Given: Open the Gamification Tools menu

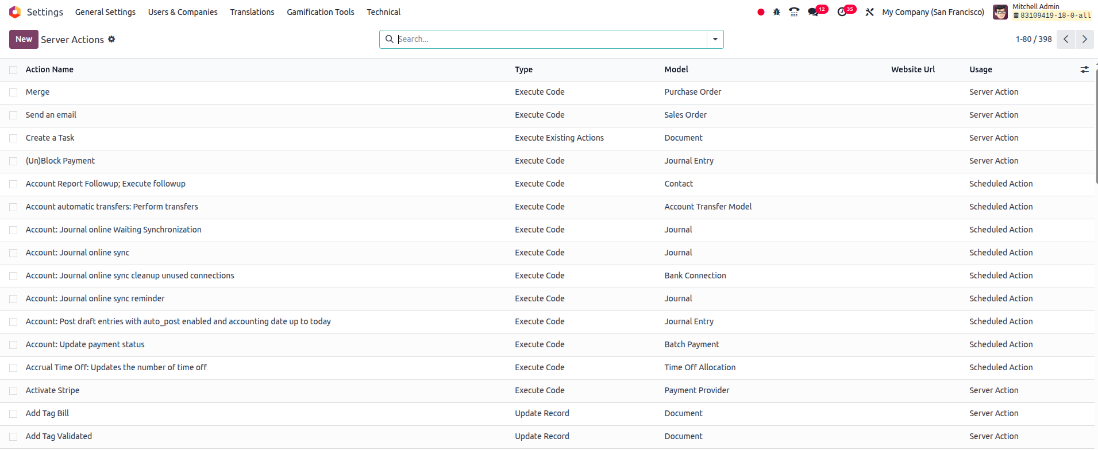Looking at the screenshot, I should coord(321,12).
